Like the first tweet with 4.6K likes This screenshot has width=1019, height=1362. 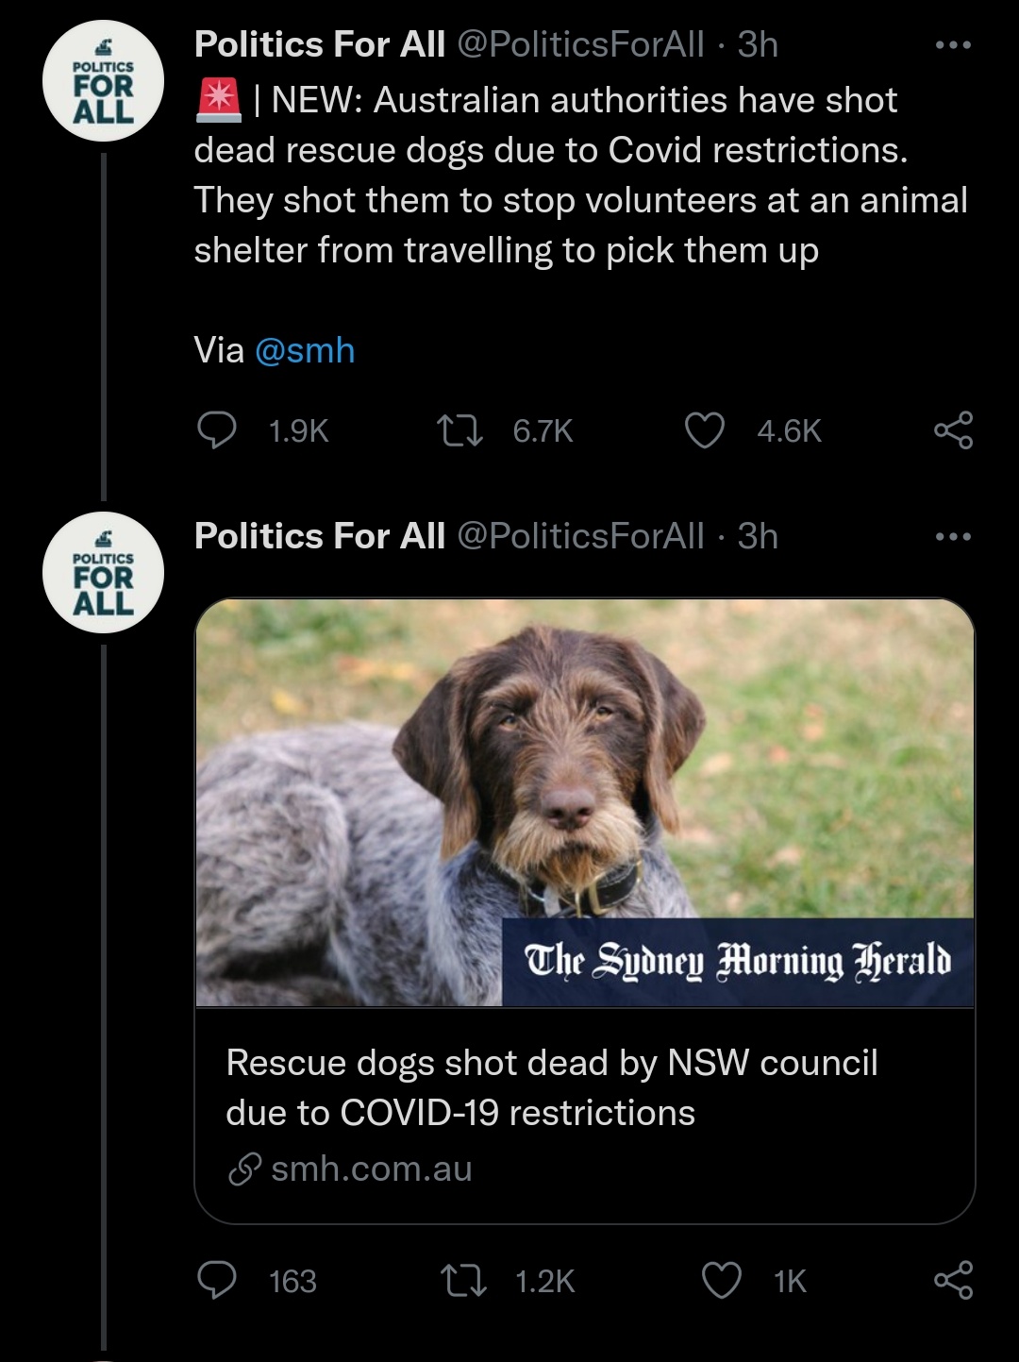point(704,430)
